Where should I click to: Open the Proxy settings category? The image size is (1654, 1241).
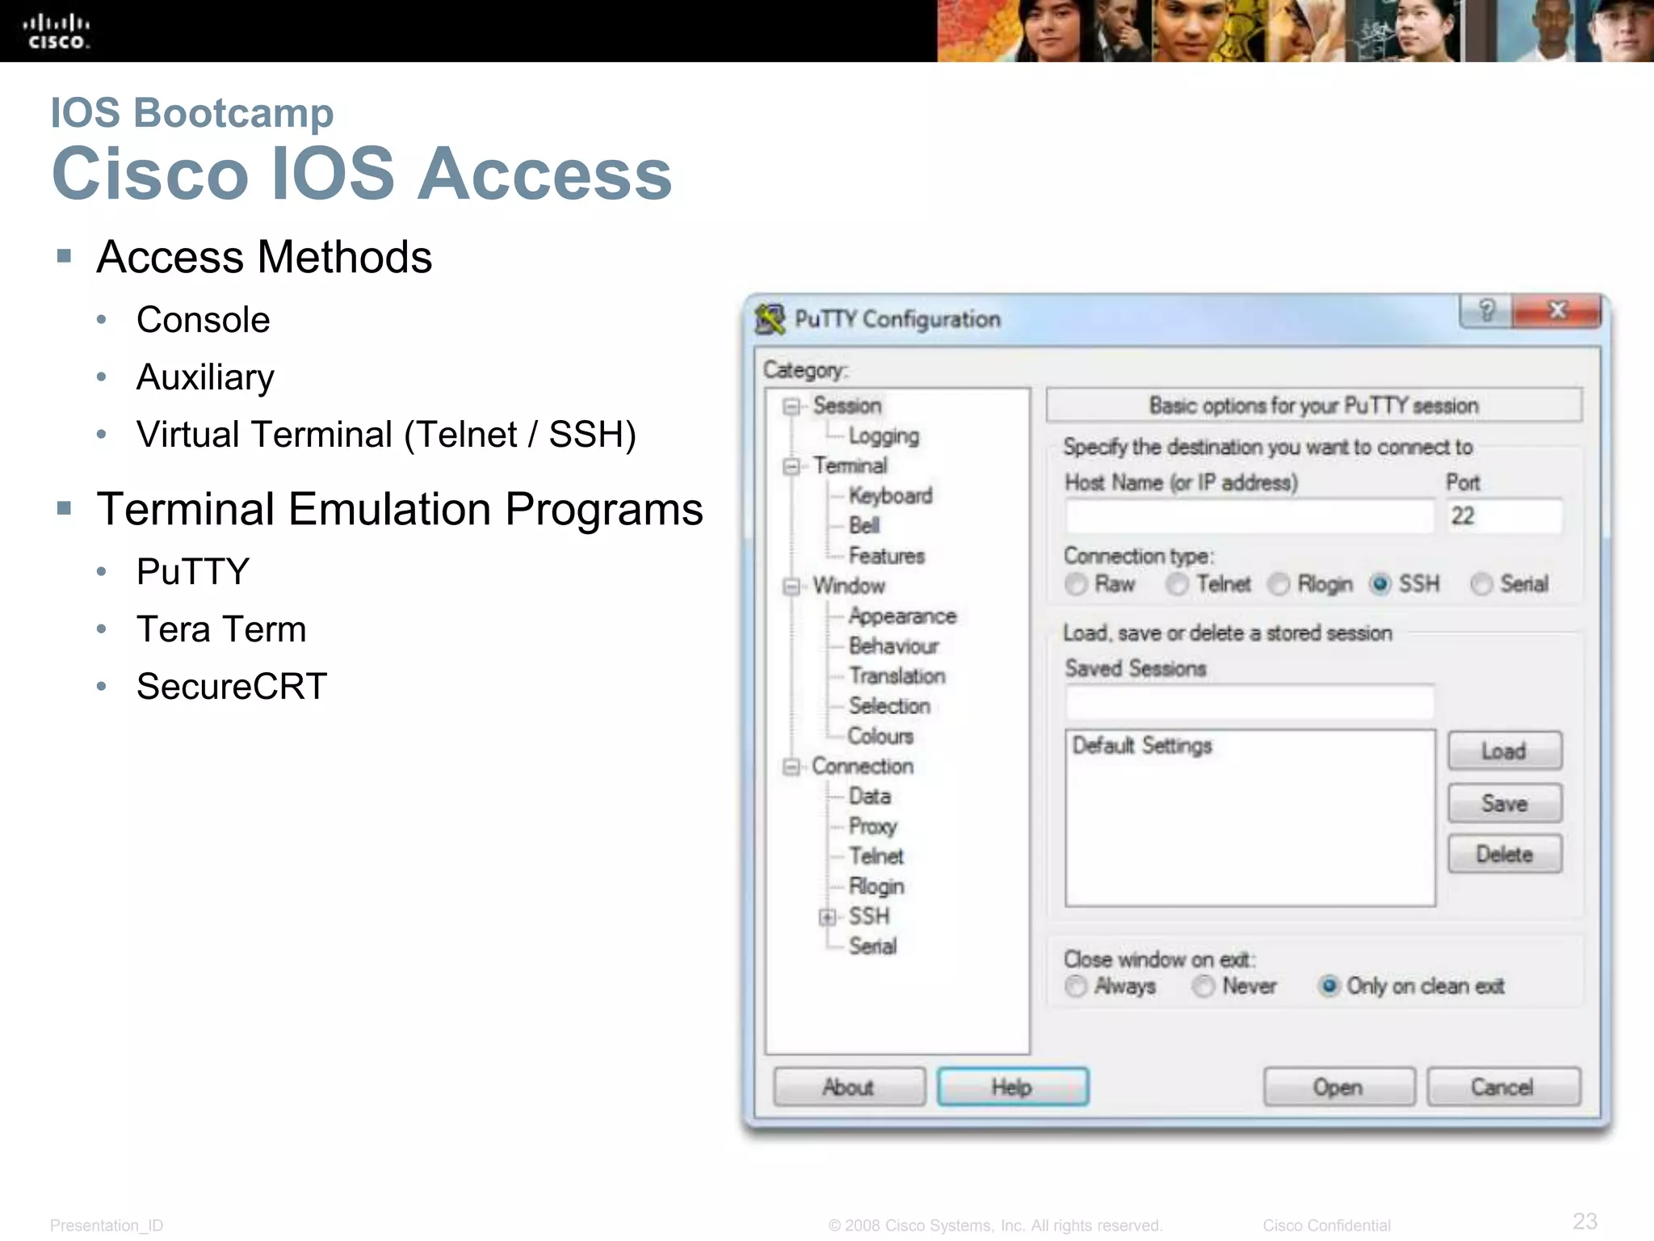tap(872, 827)
